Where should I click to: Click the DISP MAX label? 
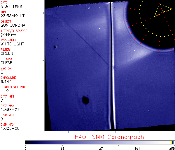pos(7,125)
